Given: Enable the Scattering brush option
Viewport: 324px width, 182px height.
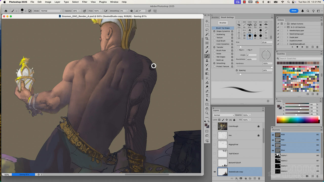Looking at the screenshot, I should point(214,34).
